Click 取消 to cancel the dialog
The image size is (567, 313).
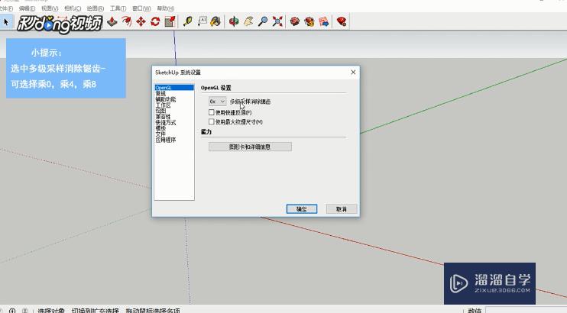(342, 209)
